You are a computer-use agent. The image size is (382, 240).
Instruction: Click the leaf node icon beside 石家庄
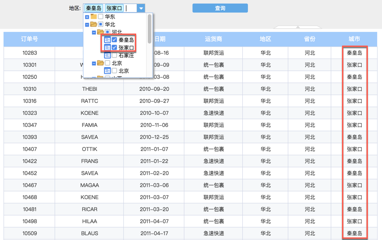pos(107,55)
